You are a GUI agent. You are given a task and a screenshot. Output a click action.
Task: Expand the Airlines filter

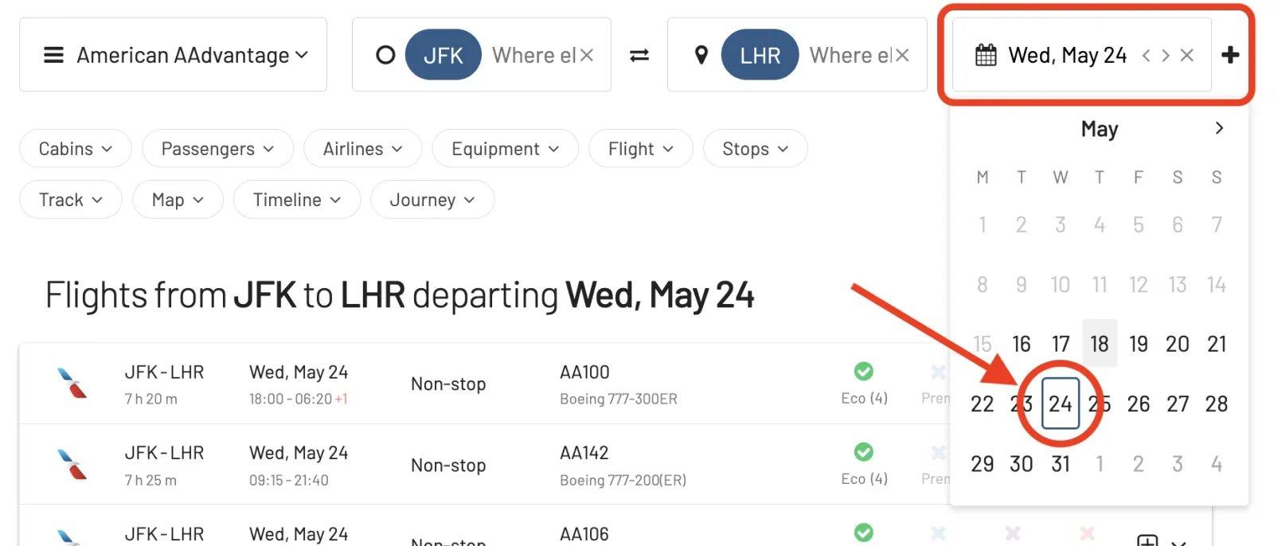362,149
